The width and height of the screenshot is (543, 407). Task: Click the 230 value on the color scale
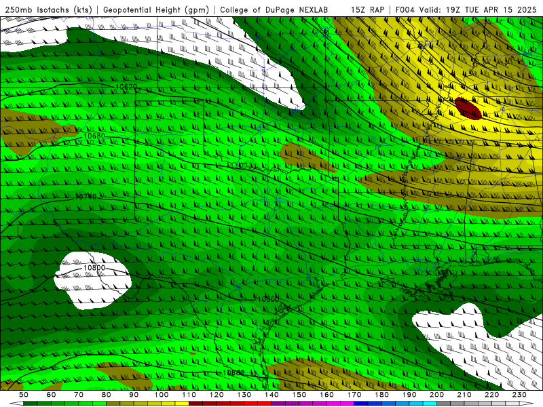[x=519, y=395]
